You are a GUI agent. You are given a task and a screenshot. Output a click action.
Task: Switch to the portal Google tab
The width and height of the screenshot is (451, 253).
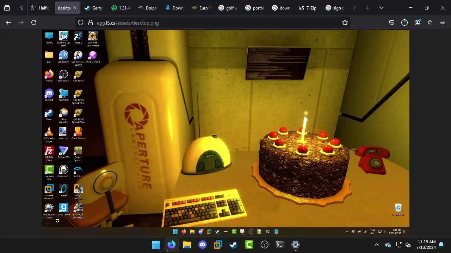tap(254, 8)
